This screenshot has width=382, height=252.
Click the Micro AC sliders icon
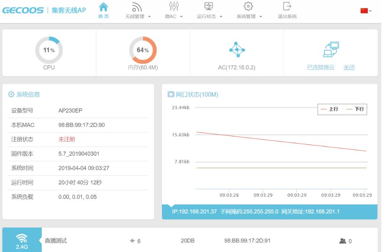(174, 6)
